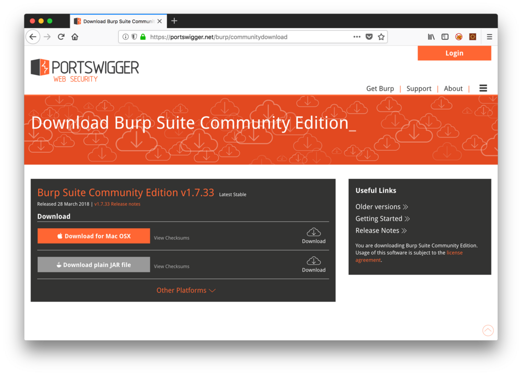View Checksums for the Mac OSX download
Viewport: 522px width, 375px height.
point(171,238)
